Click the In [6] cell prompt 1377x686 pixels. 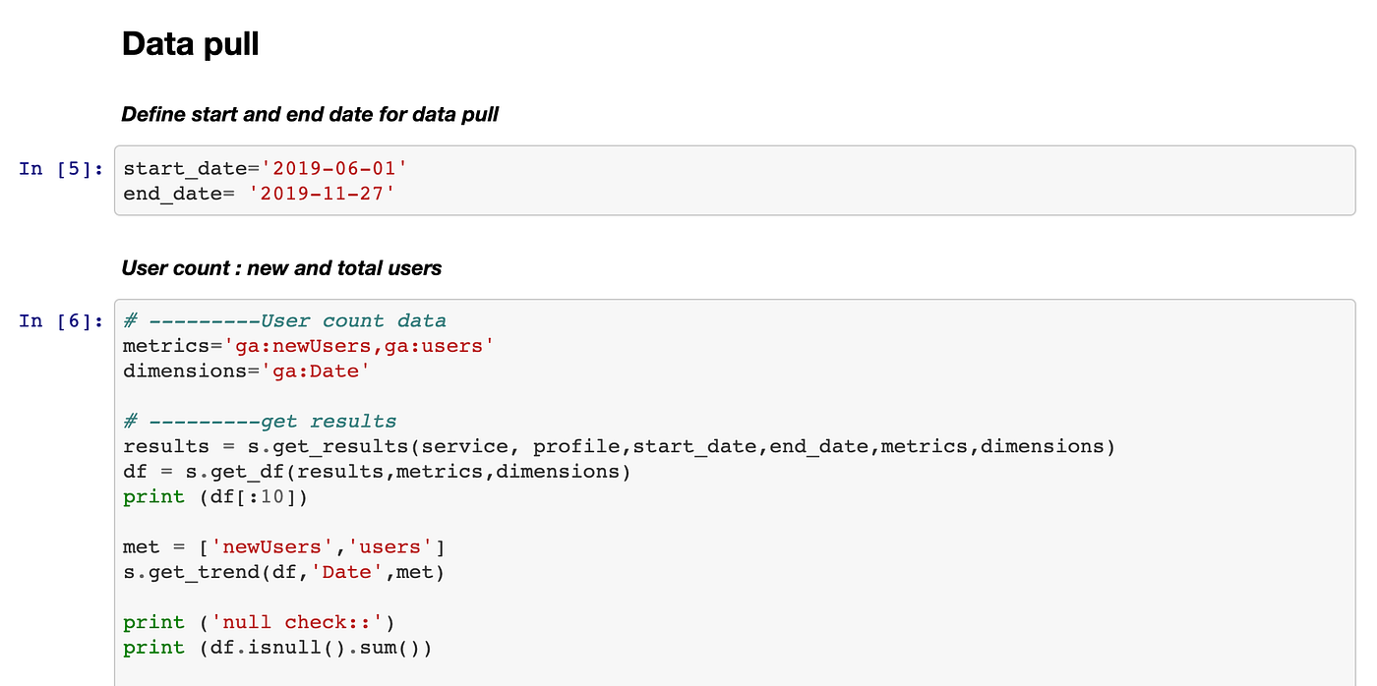pyautogui.click(x=61, y=320)
